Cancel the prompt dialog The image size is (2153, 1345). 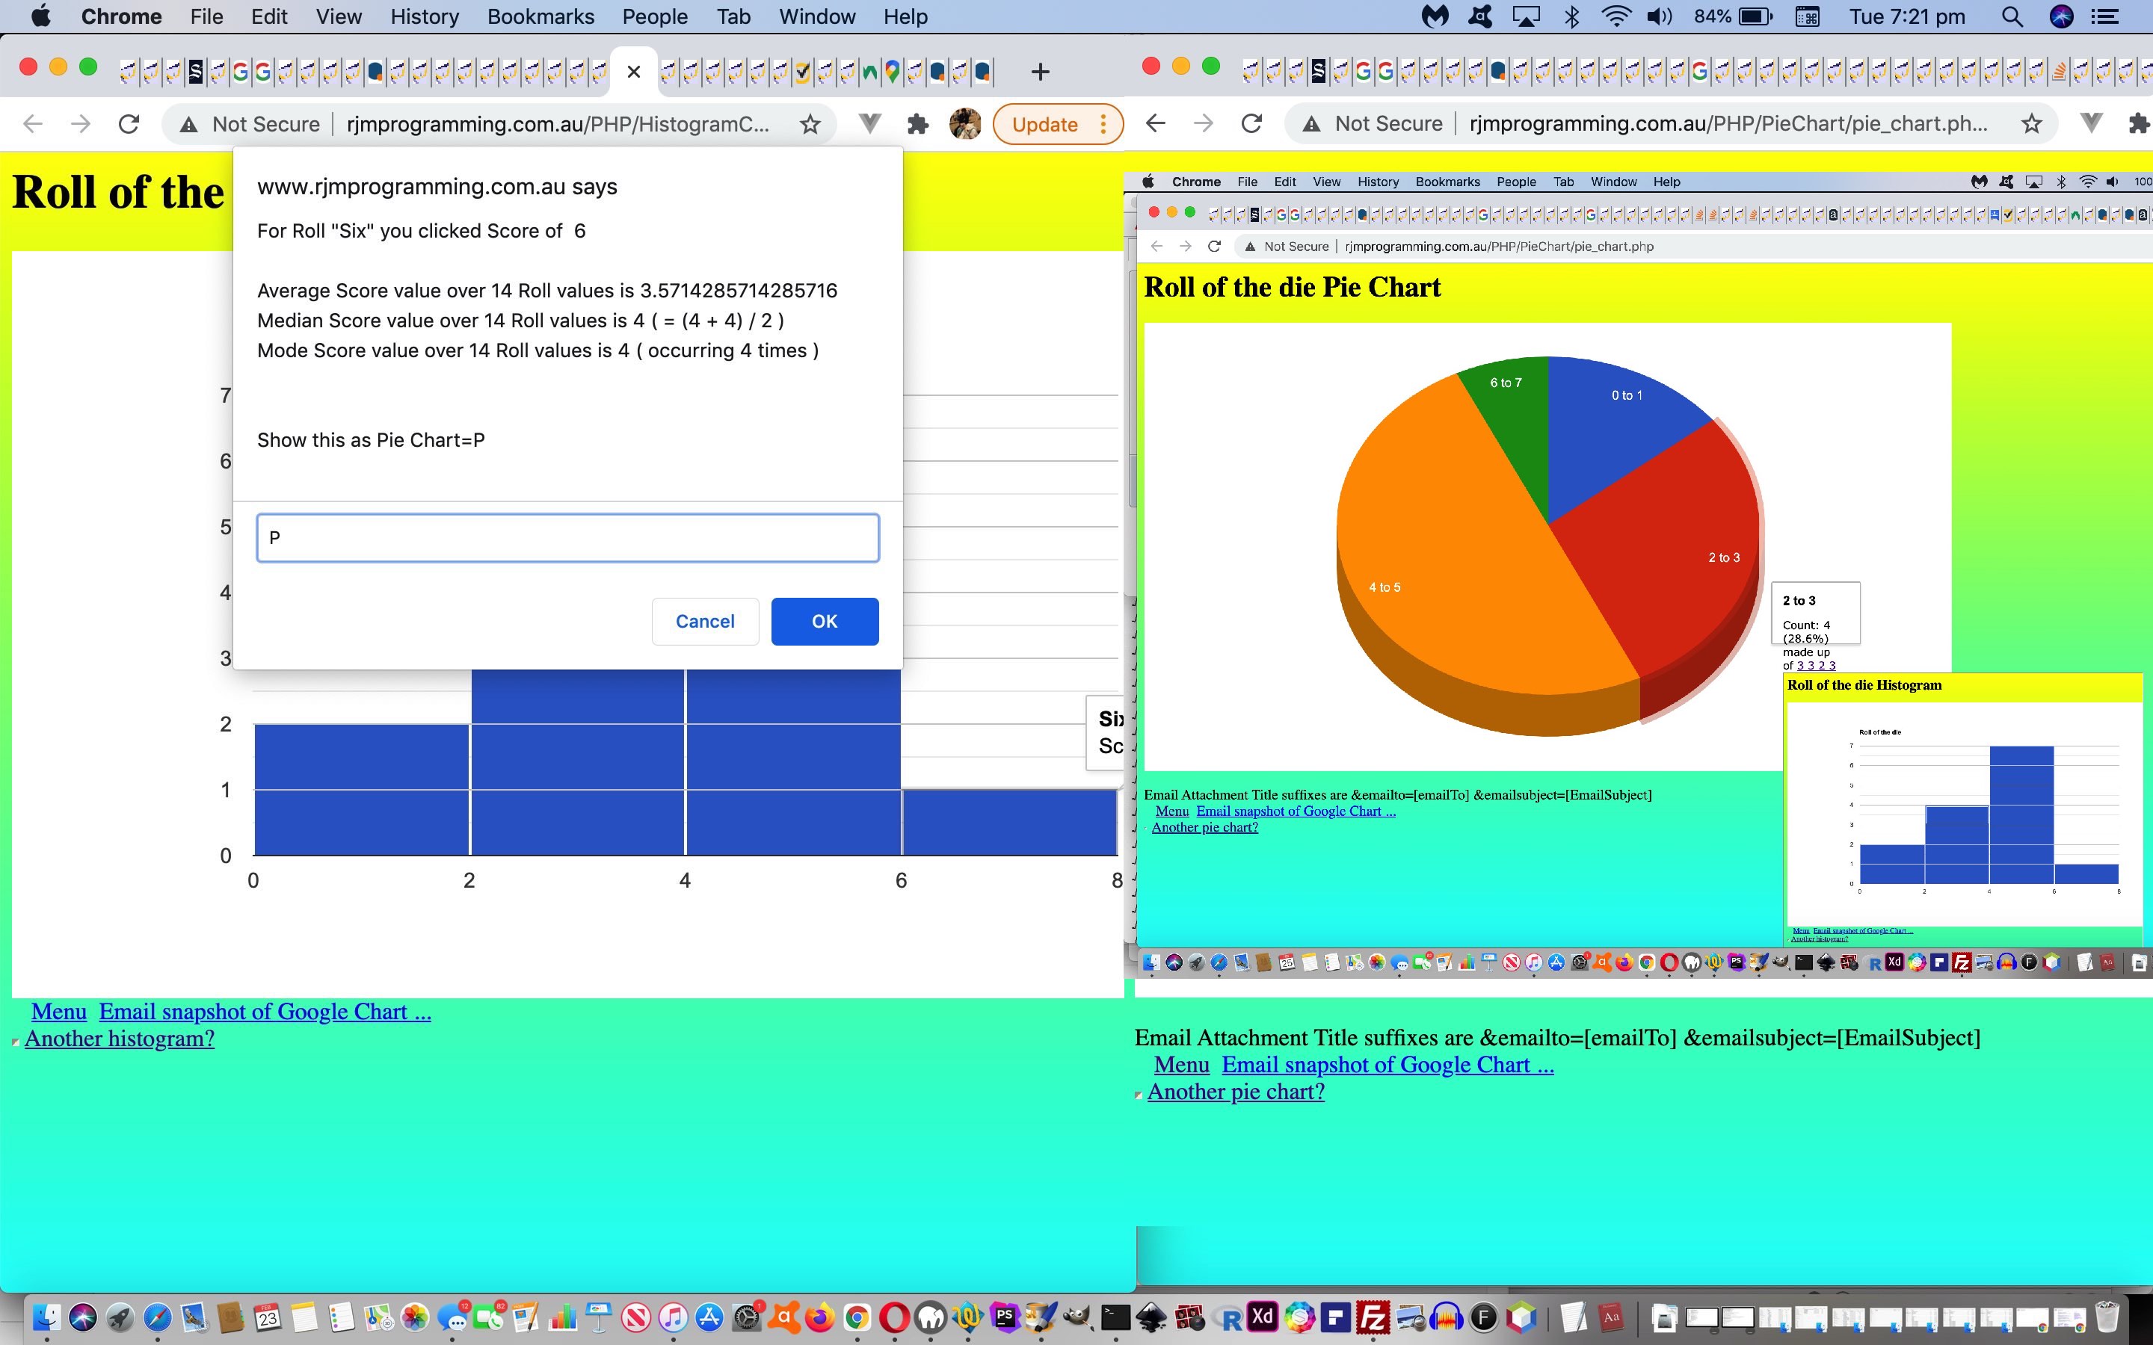(x=705, y=621)
